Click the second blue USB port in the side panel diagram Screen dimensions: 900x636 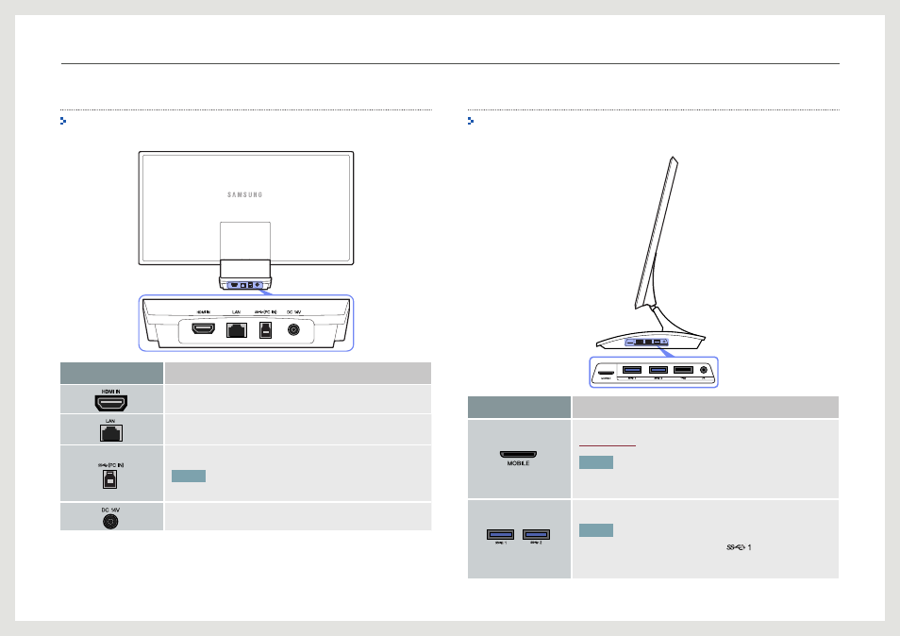tap(658, 370)
